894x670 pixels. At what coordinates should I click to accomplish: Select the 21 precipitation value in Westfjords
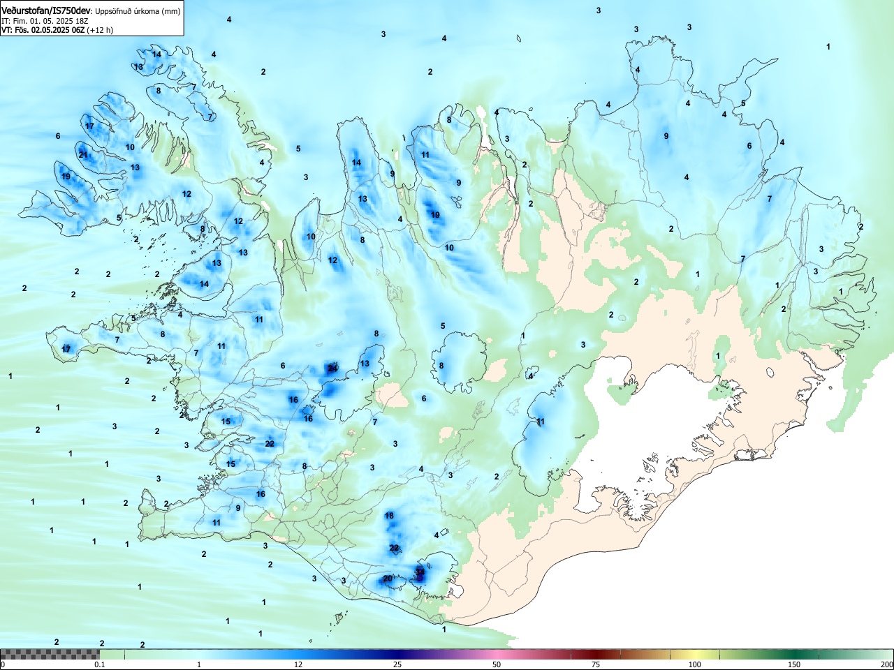82,155
